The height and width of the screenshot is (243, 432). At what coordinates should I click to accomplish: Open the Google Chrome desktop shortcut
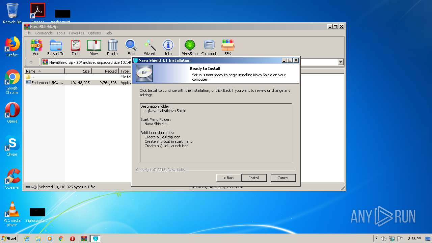[x=12, y=82]
